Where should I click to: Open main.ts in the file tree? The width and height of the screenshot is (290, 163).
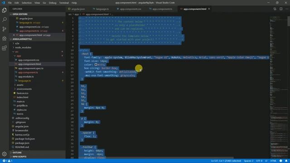tap(20, 101)
